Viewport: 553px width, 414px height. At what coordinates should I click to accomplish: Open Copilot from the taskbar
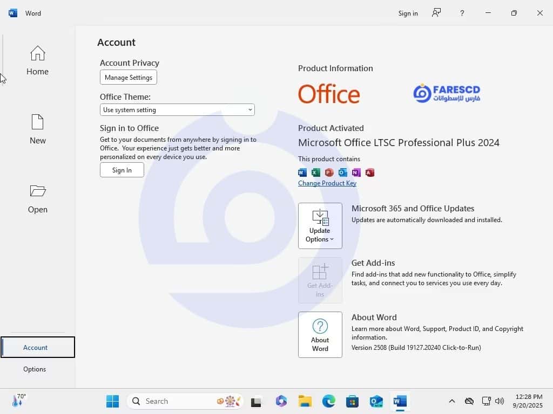[x=281, y=401]
